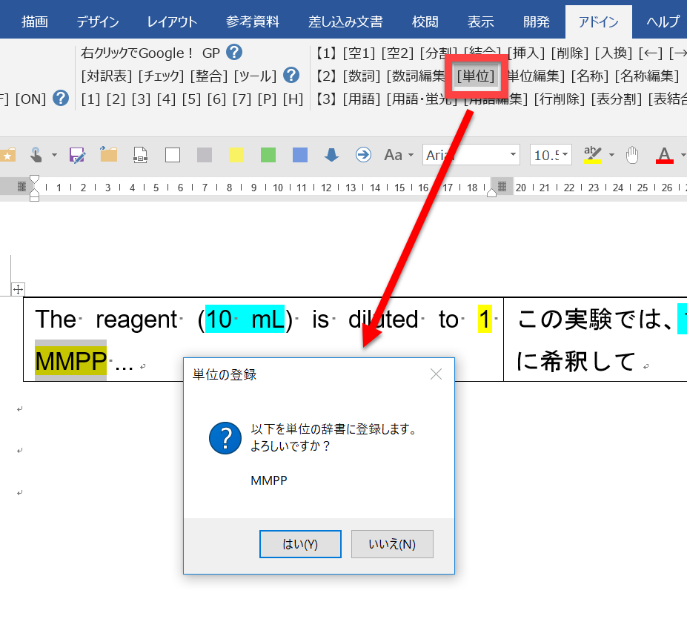Click the [単位] add-in button
This screenshot has height=619, width=687.
pos(476,76)
